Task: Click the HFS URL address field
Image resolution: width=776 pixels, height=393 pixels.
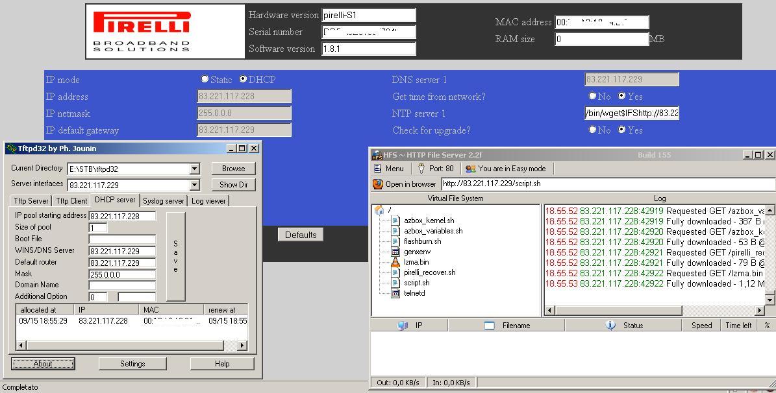Action: point(608,184)
